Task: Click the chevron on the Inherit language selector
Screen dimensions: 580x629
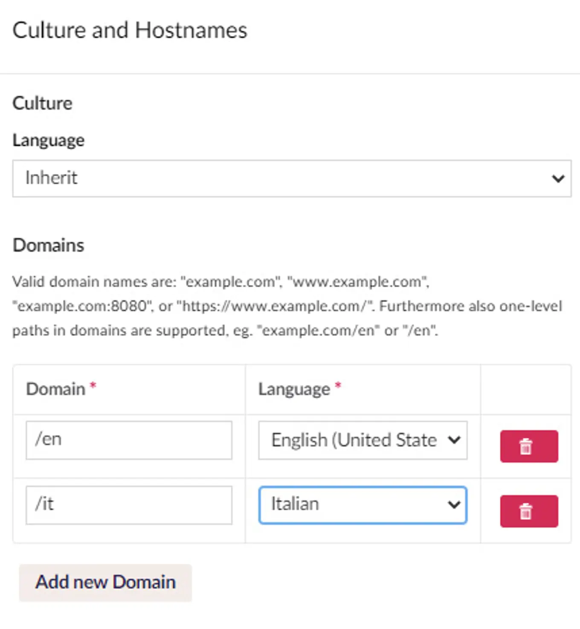Action: (x=558, y=179)
